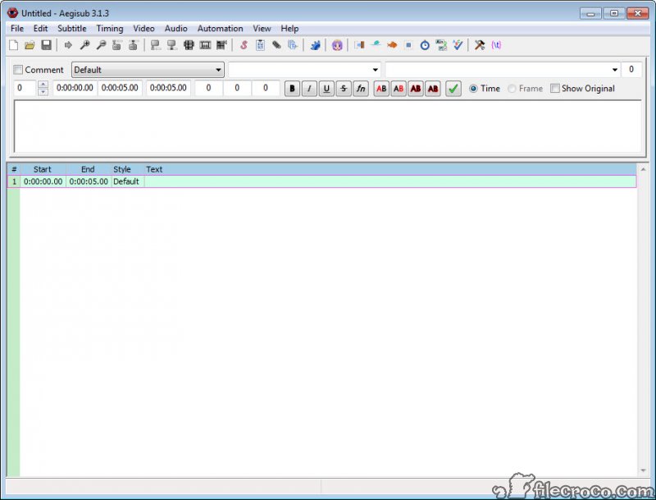Image resolution: width=656 pixels, height=500 pixels.
Task: Open the Translation Assistant
Action: 392,45
